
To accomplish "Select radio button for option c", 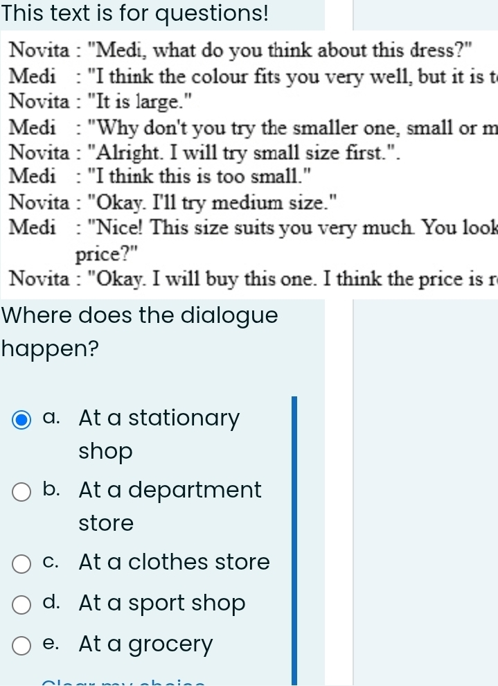I will (21, 564).
